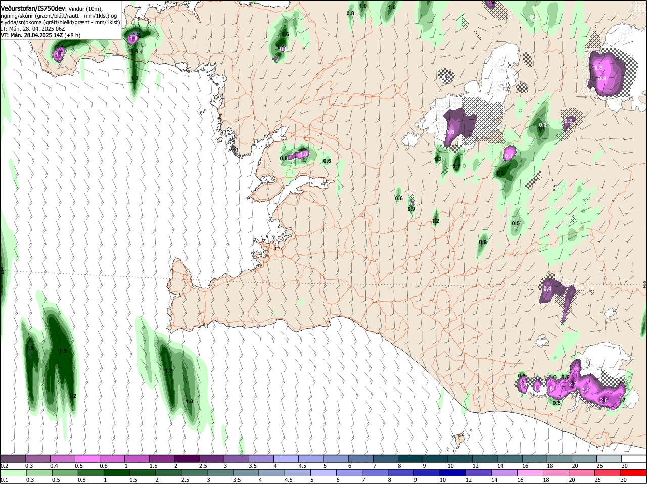Click the top-row legend swatch labeled 0.3
Screen dimensions: 647x484
[x=37, y=459]
